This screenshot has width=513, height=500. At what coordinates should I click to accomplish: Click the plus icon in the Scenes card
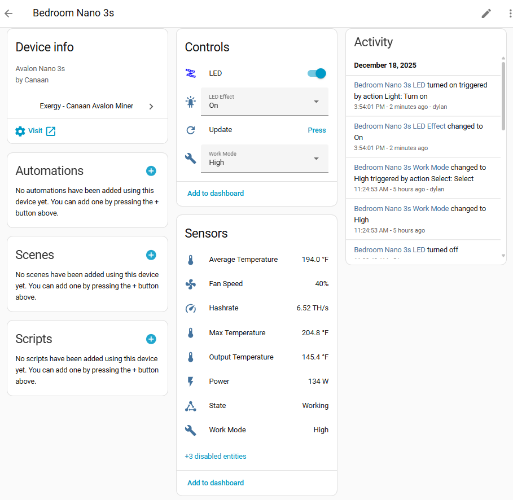pos(151,255)
